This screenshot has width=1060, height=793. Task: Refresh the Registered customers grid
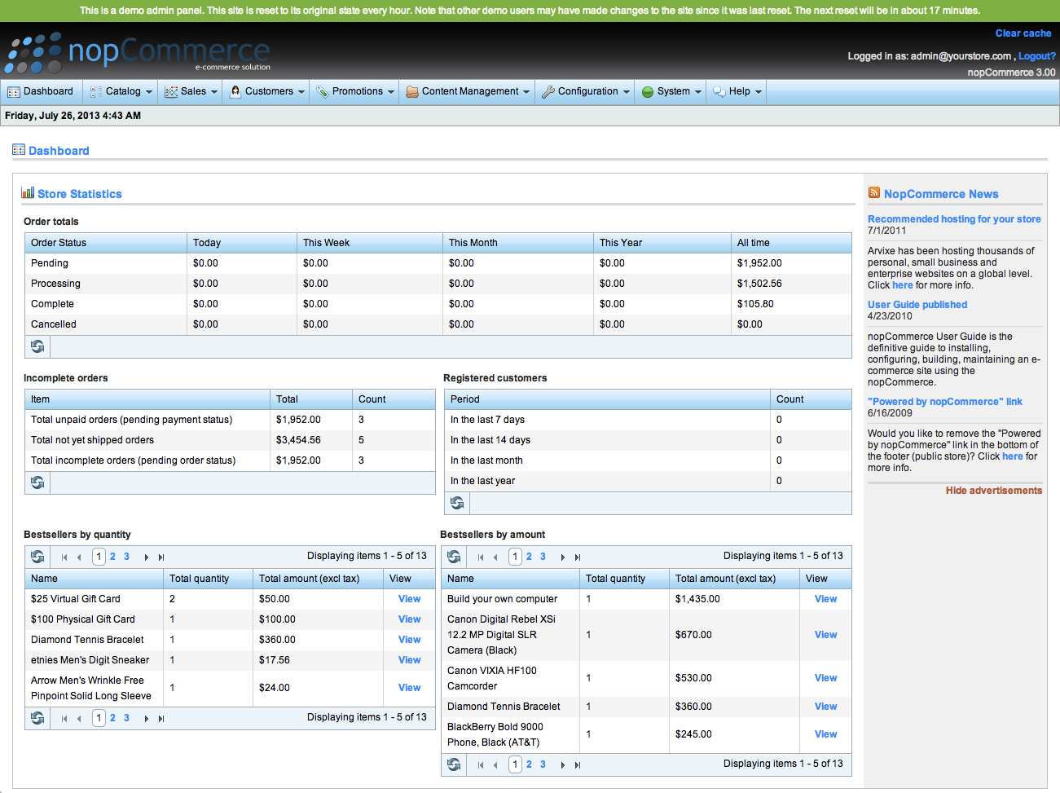457,503
